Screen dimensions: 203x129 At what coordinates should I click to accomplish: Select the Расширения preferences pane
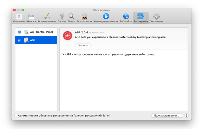pyautogui.click(x=141, y=18)
